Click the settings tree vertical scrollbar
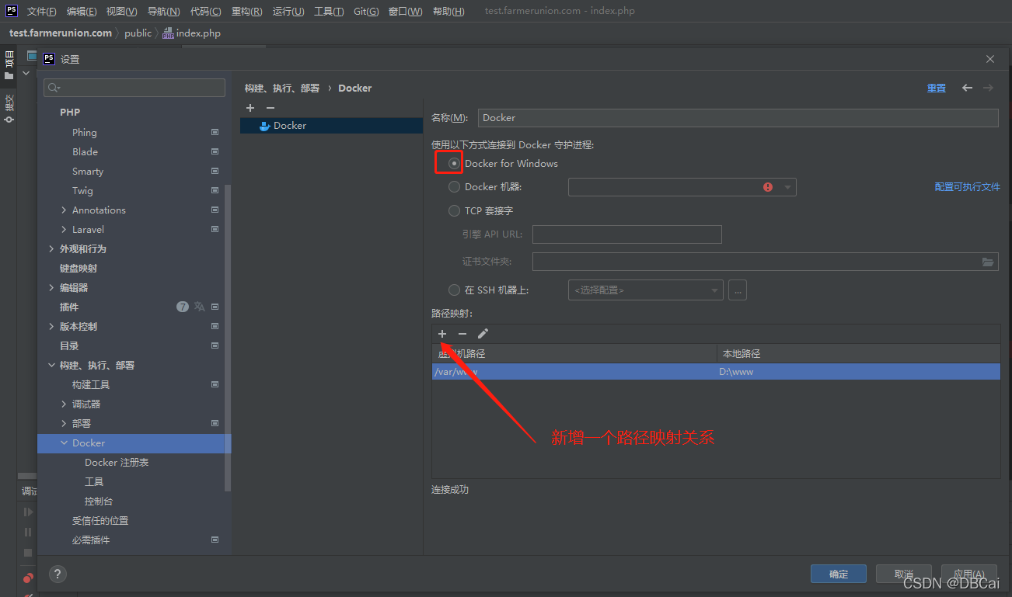Viewport: 1012px width, 597px height. 227,338
